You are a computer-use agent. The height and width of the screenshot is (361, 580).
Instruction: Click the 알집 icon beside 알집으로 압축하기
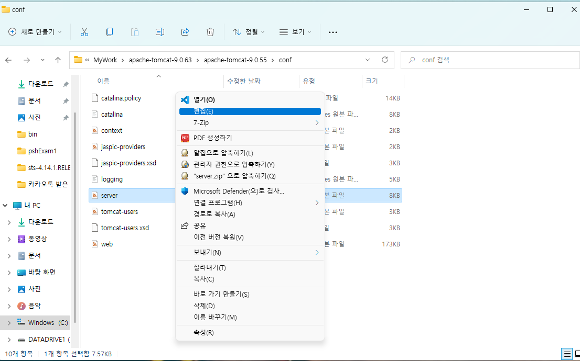(x=185, y=153)
